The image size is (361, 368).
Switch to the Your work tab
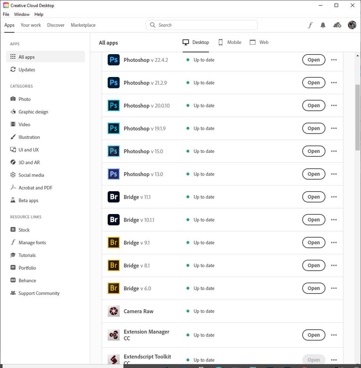(31, 25)
